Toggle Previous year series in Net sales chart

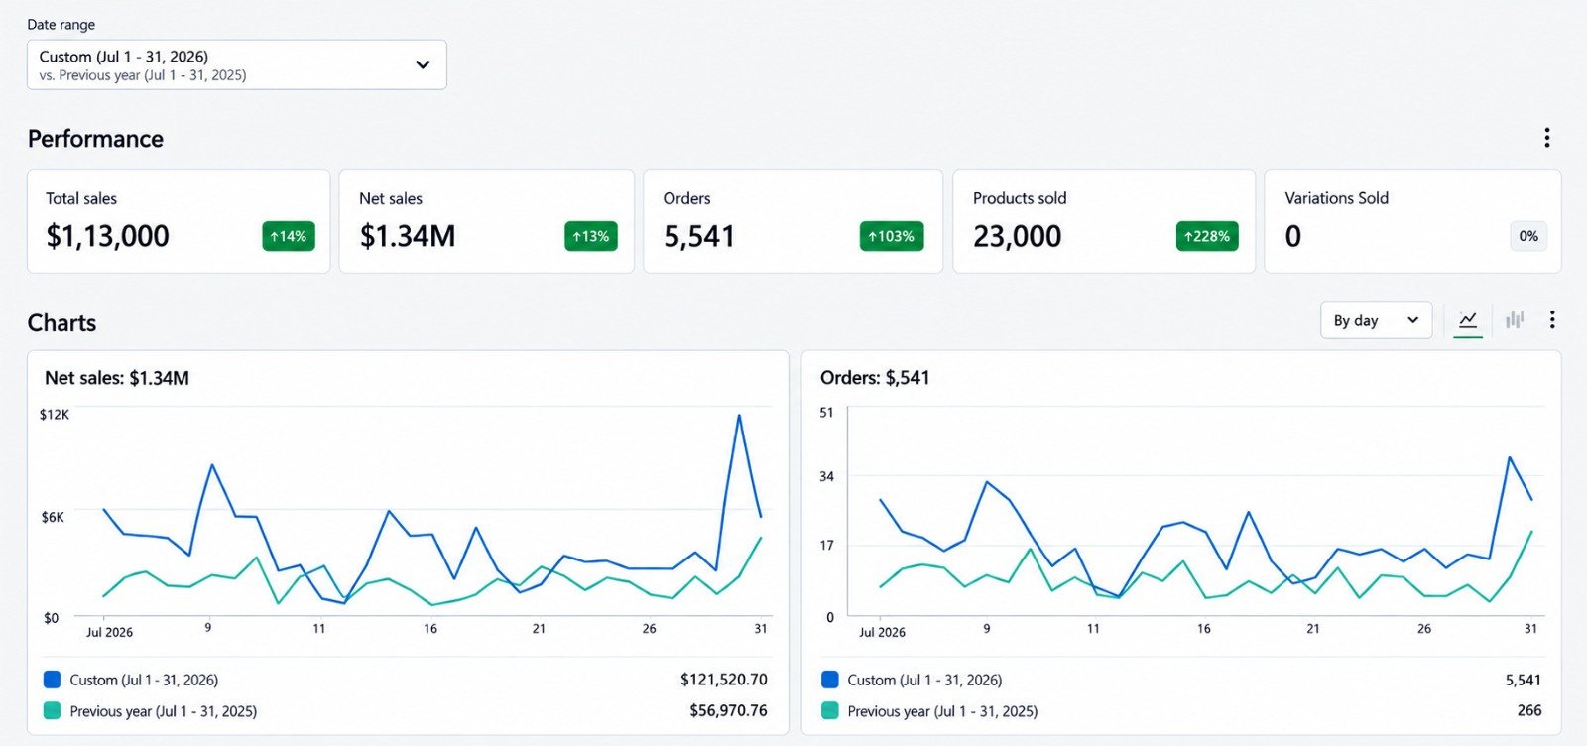(150, 711)
